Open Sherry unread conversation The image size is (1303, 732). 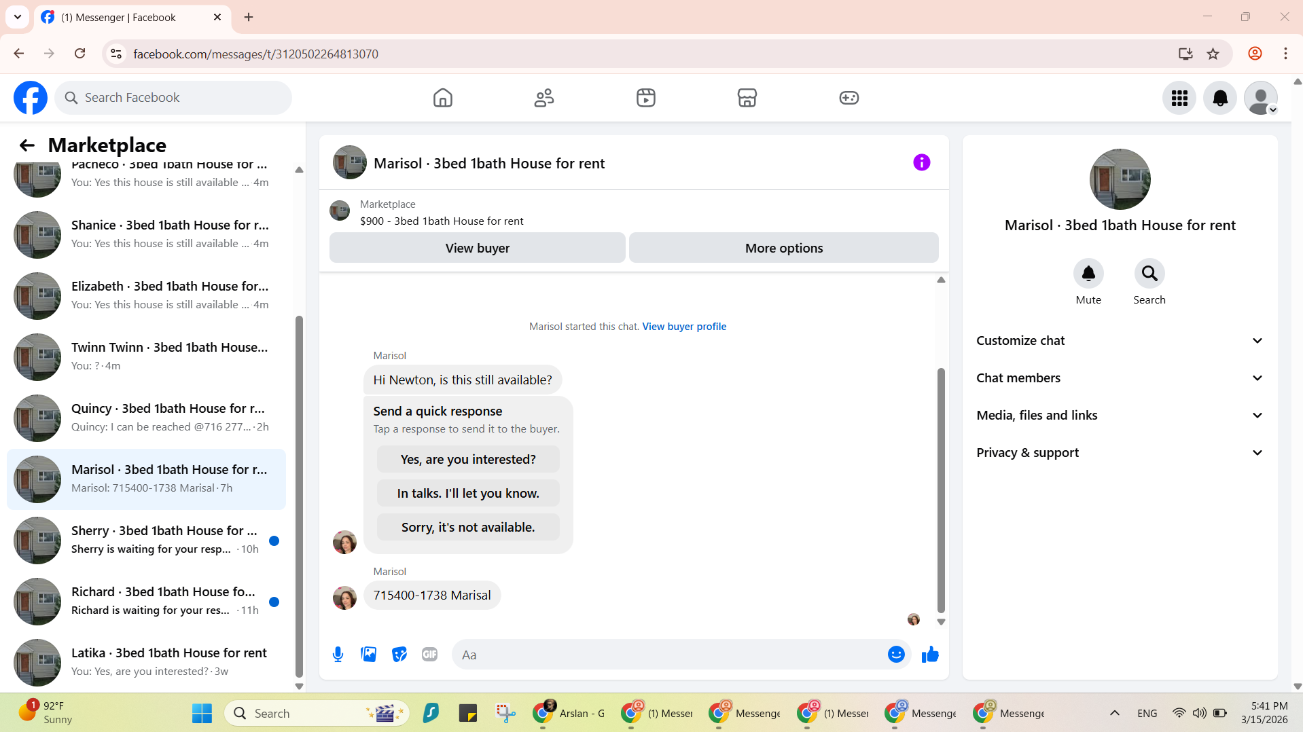[146, 540]
